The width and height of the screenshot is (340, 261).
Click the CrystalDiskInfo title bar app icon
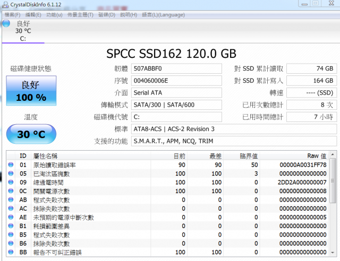click(5, 5)
